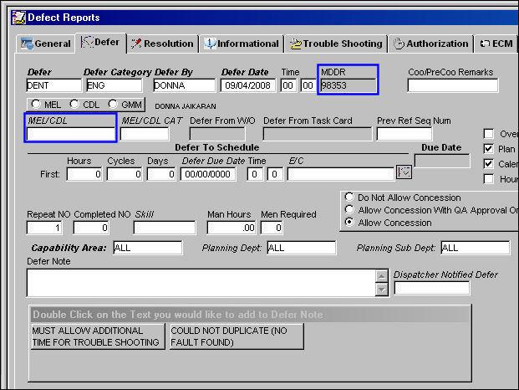The height and width of the screenshot is (390, 519).
Task: Click the E/C input field
Action: (x=341, y=174)
